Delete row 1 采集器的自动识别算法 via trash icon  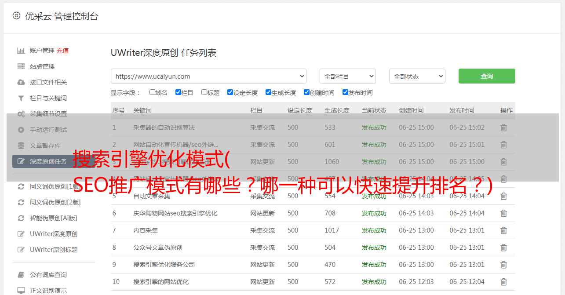pyautogui.click(x=503, y=127)
